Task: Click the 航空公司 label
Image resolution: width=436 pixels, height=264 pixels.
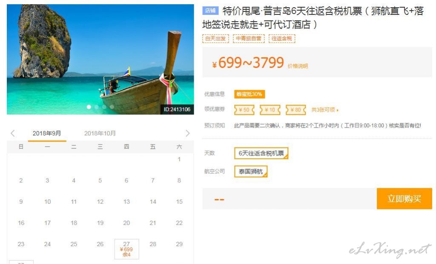Action: click(x=215, y=171)
